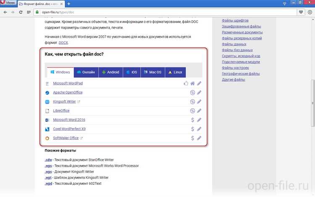Open sidebar link Скрипты, исходный код
Screen dimensions: 315x197
pos(241,56)
